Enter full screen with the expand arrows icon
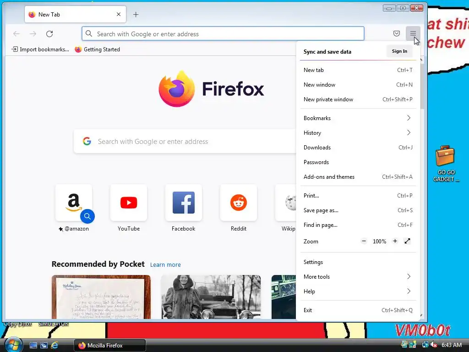Viewport: 469px width, 352px height. (407, 241)
